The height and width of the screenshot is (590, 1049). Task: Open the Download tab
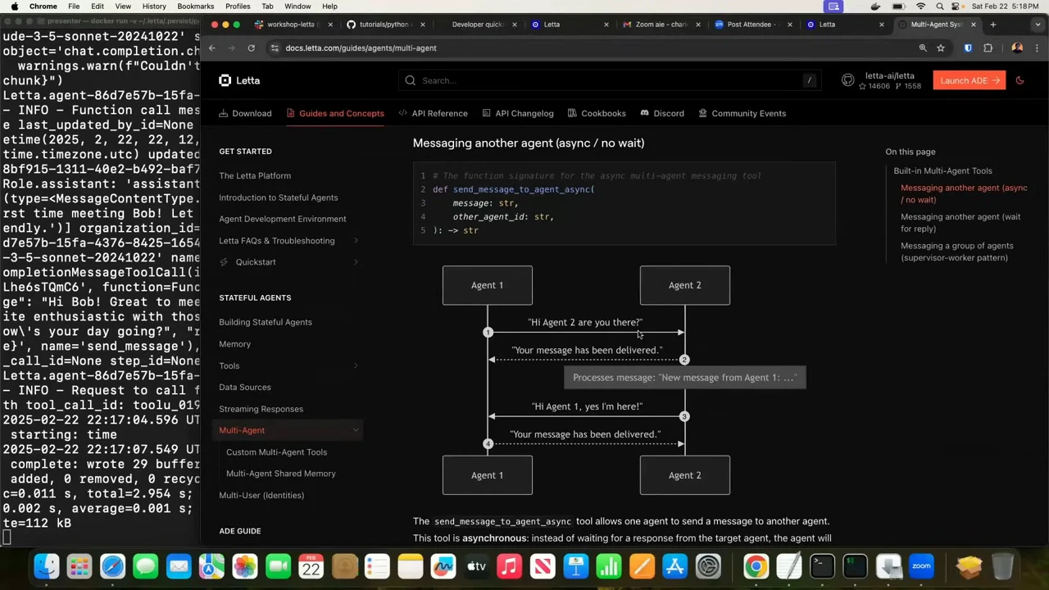coord(245,113)
